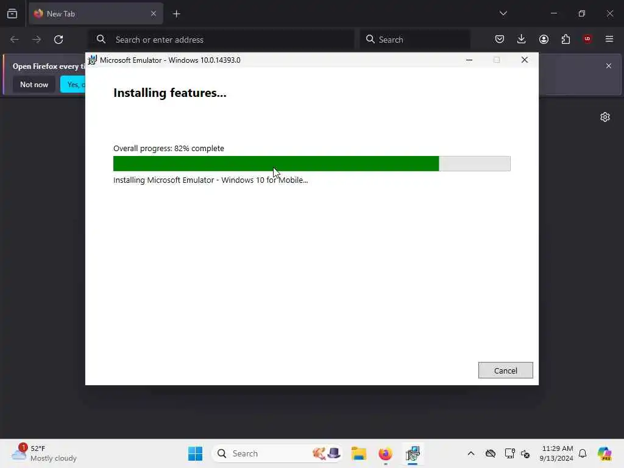This screenshot has width=624, height=468.
Task: Click the Windows taskbar Search box
Action: click(x=277, y=453)
